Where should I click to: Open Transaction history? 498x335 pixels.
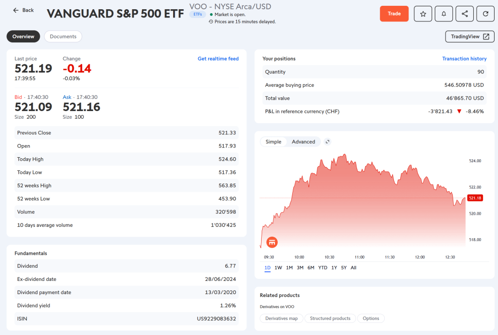(464, 58)
